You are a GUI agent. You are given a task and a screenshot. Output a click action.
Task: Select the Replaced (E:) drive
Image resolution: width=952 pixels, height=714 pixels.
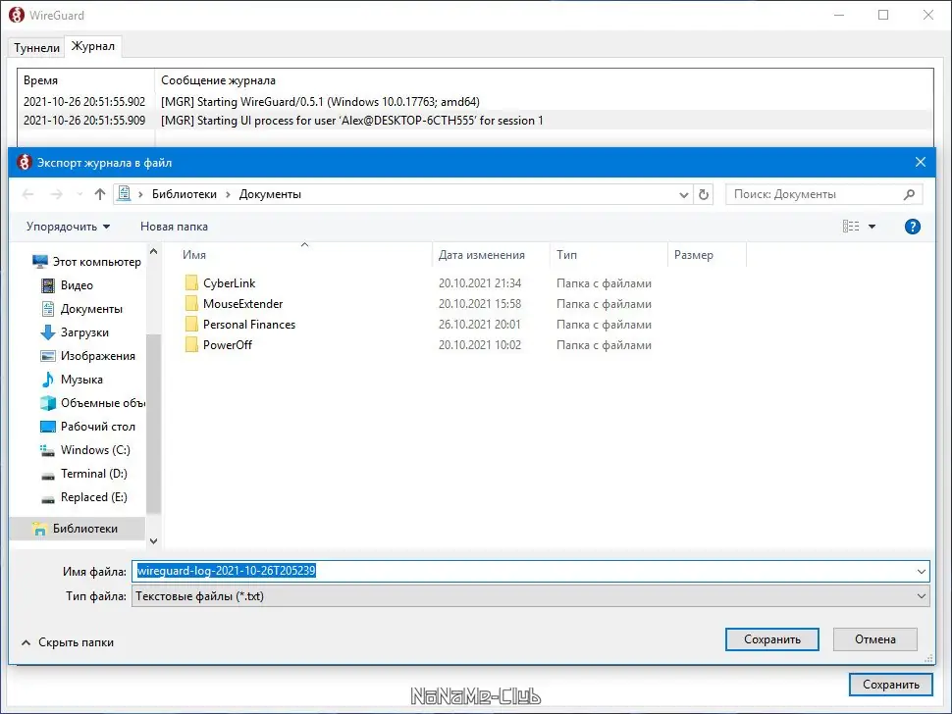coord(83,497)
